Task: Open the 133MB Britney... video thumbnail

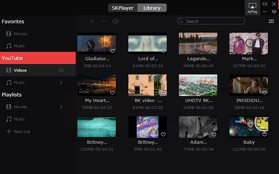Action: [x=97, y=127]
